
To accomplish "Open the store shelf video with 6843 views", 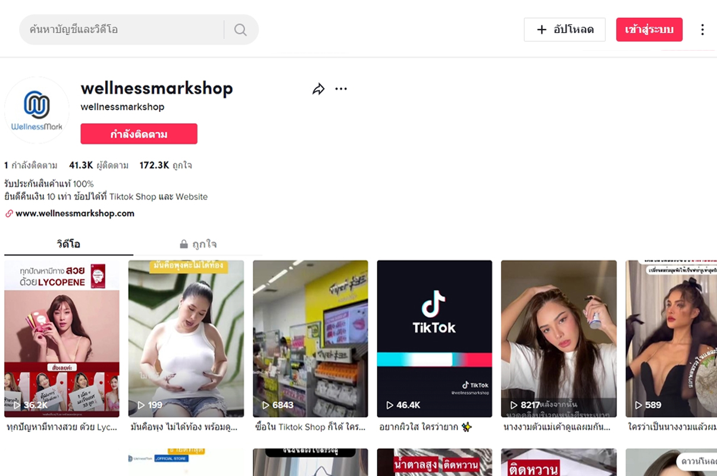I will [311, 339].
